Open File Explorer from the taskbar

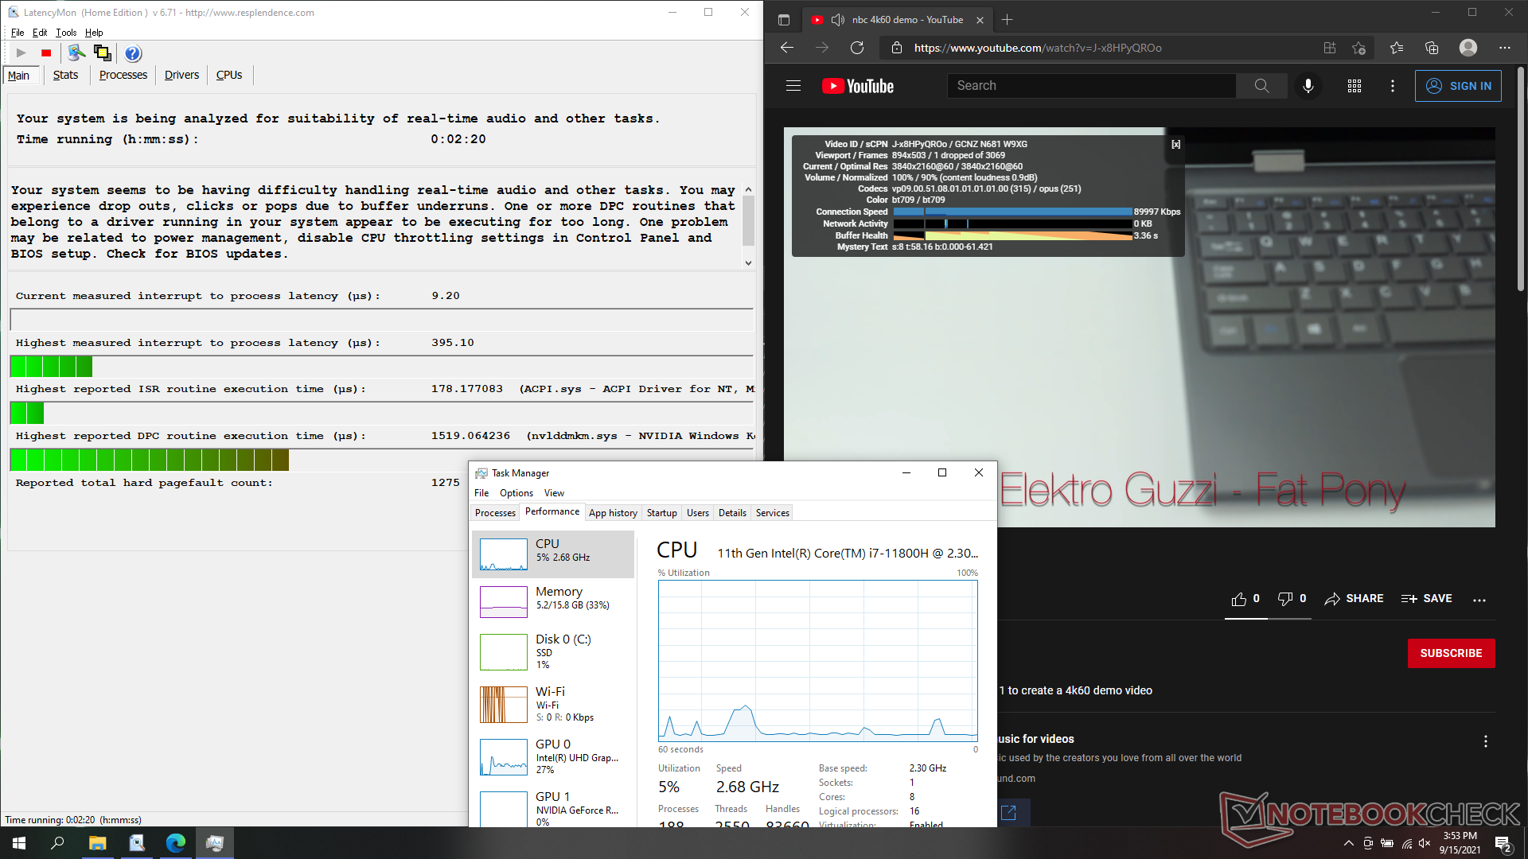[97, 843]
